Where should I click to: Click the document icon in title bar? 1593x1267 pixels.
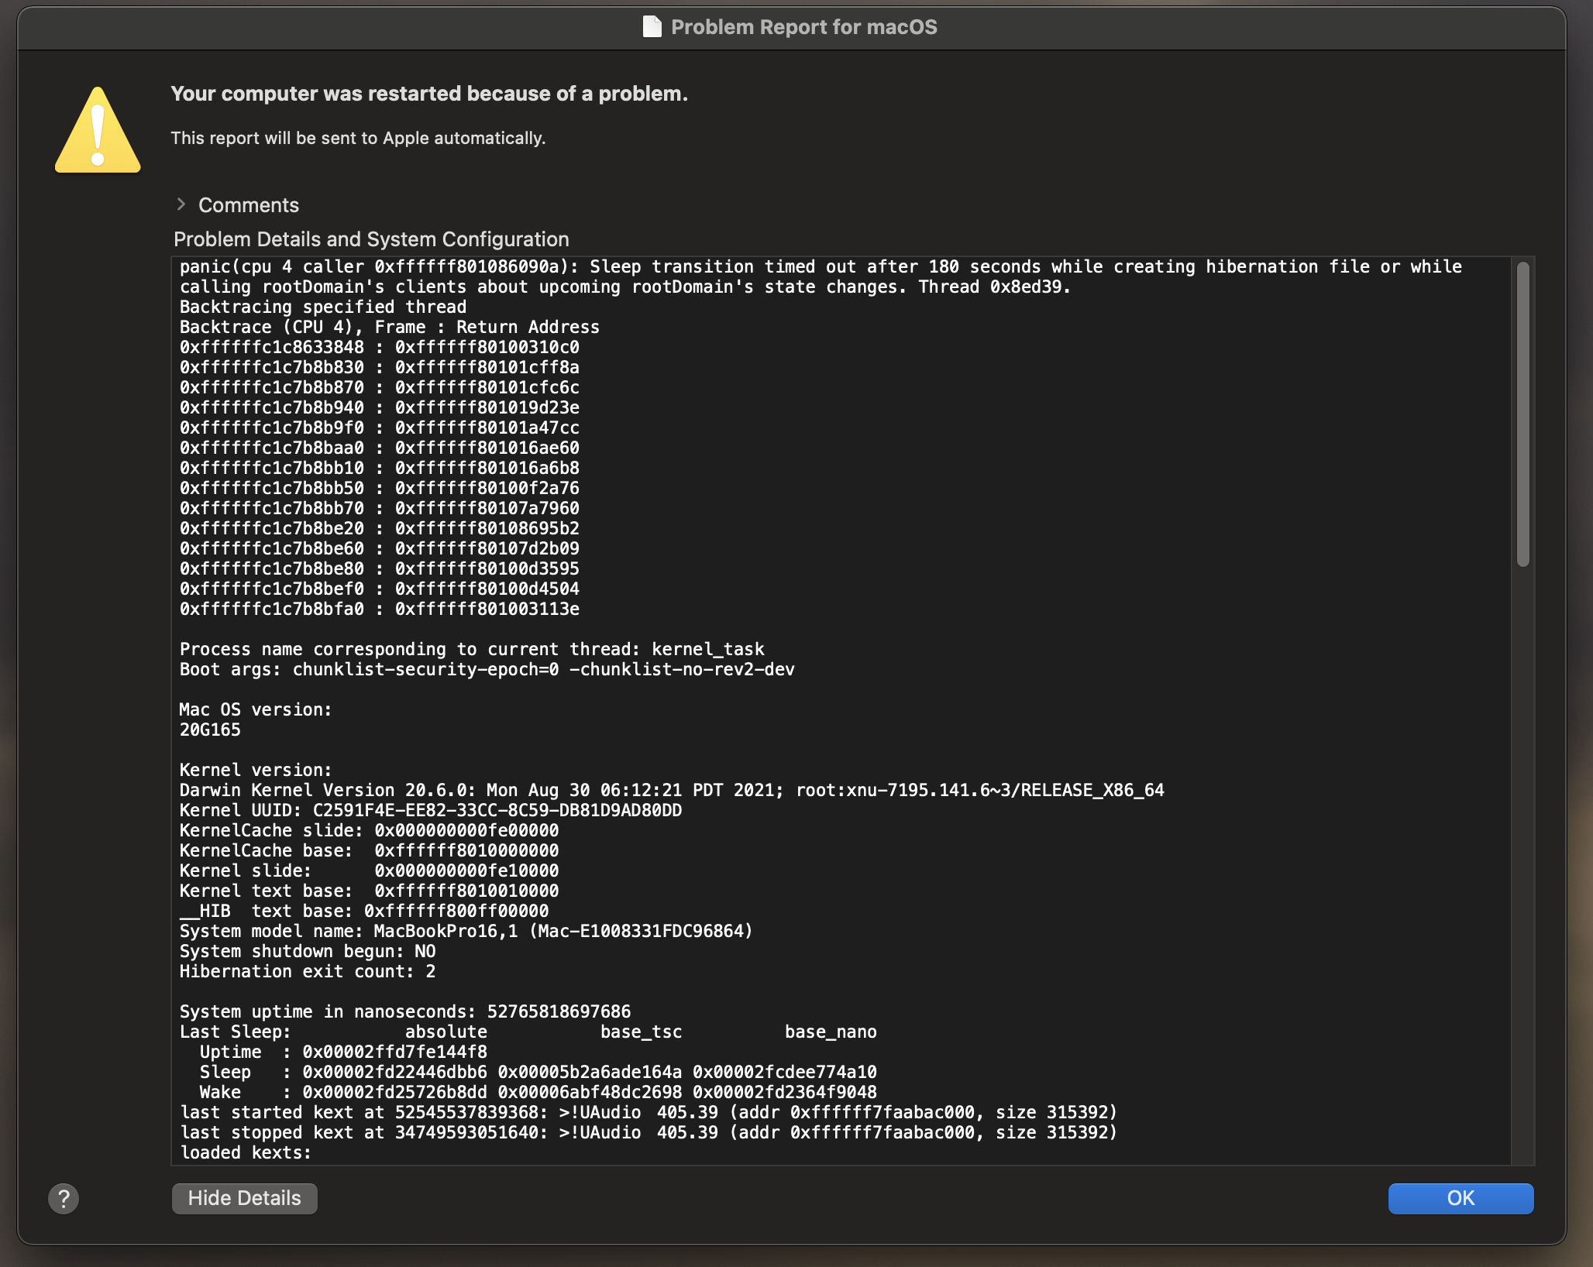tap(652, 27)
